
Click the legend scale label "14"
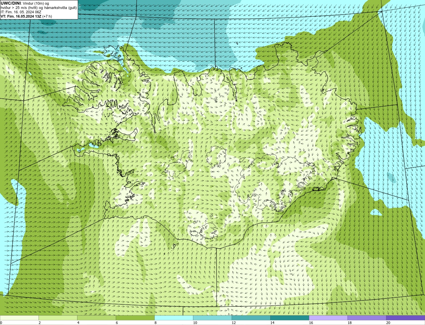click(272, 323)
